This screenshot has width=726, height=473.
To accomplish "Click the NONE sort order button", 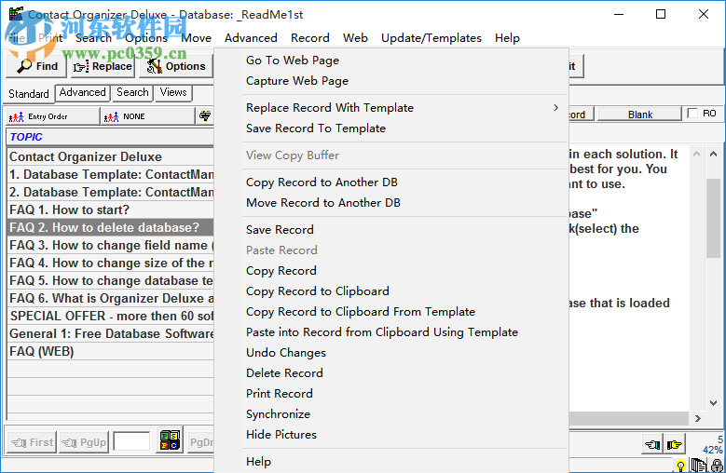I will (147, 116).
